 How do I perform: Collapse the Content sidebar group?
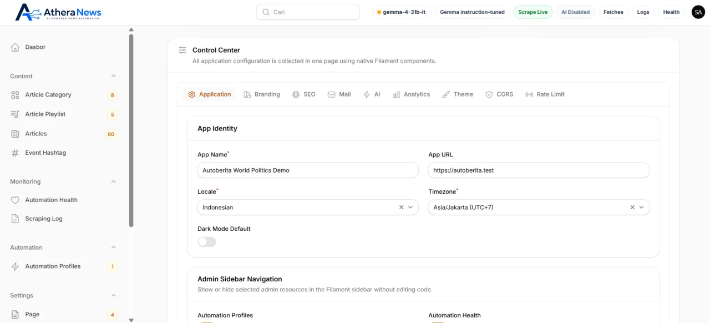[113, 76]
